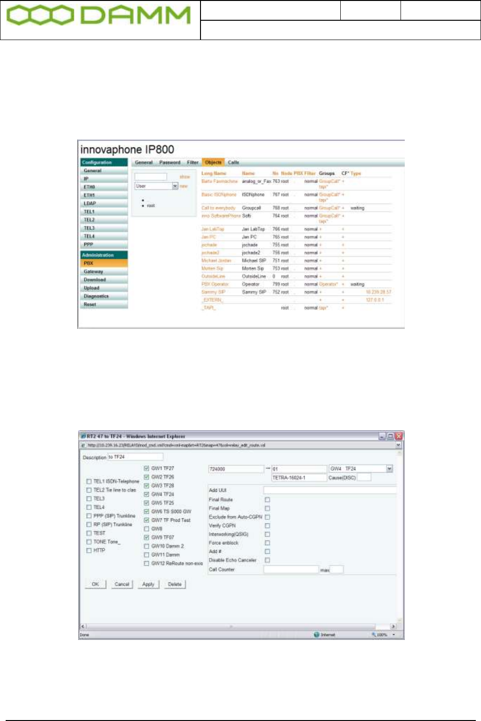Viewport: 481px width, 721px height.
Task: Uncheck the GW1 TF27 checkbox
Action: pyautogui.click(x=146, y=468)
